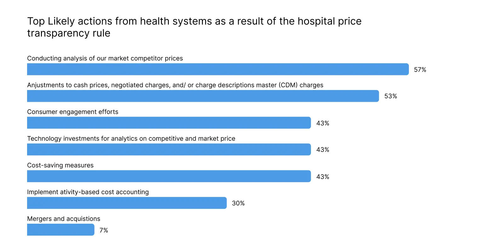This screenshot has height=252, width=504.
Task: Select the 57% market competitor prices bar
Action: click(x=218, y=69)
